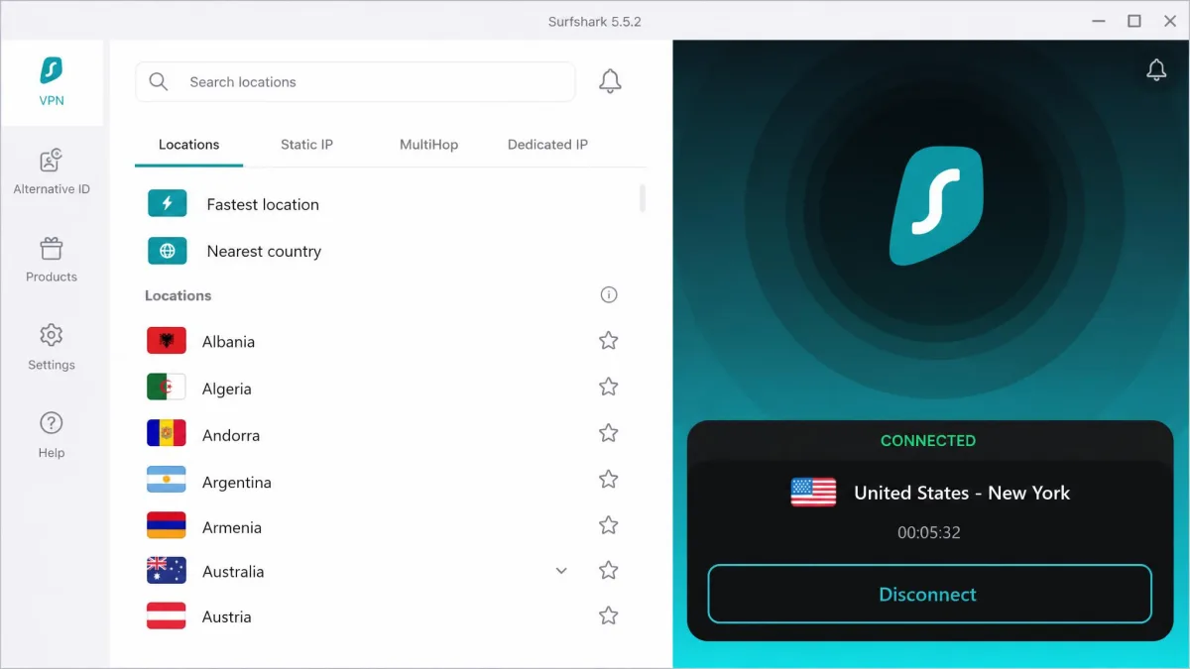Maximize the Surfshark window
The height and width of the screenshot is (669, 1190).
click(1134, 21)
